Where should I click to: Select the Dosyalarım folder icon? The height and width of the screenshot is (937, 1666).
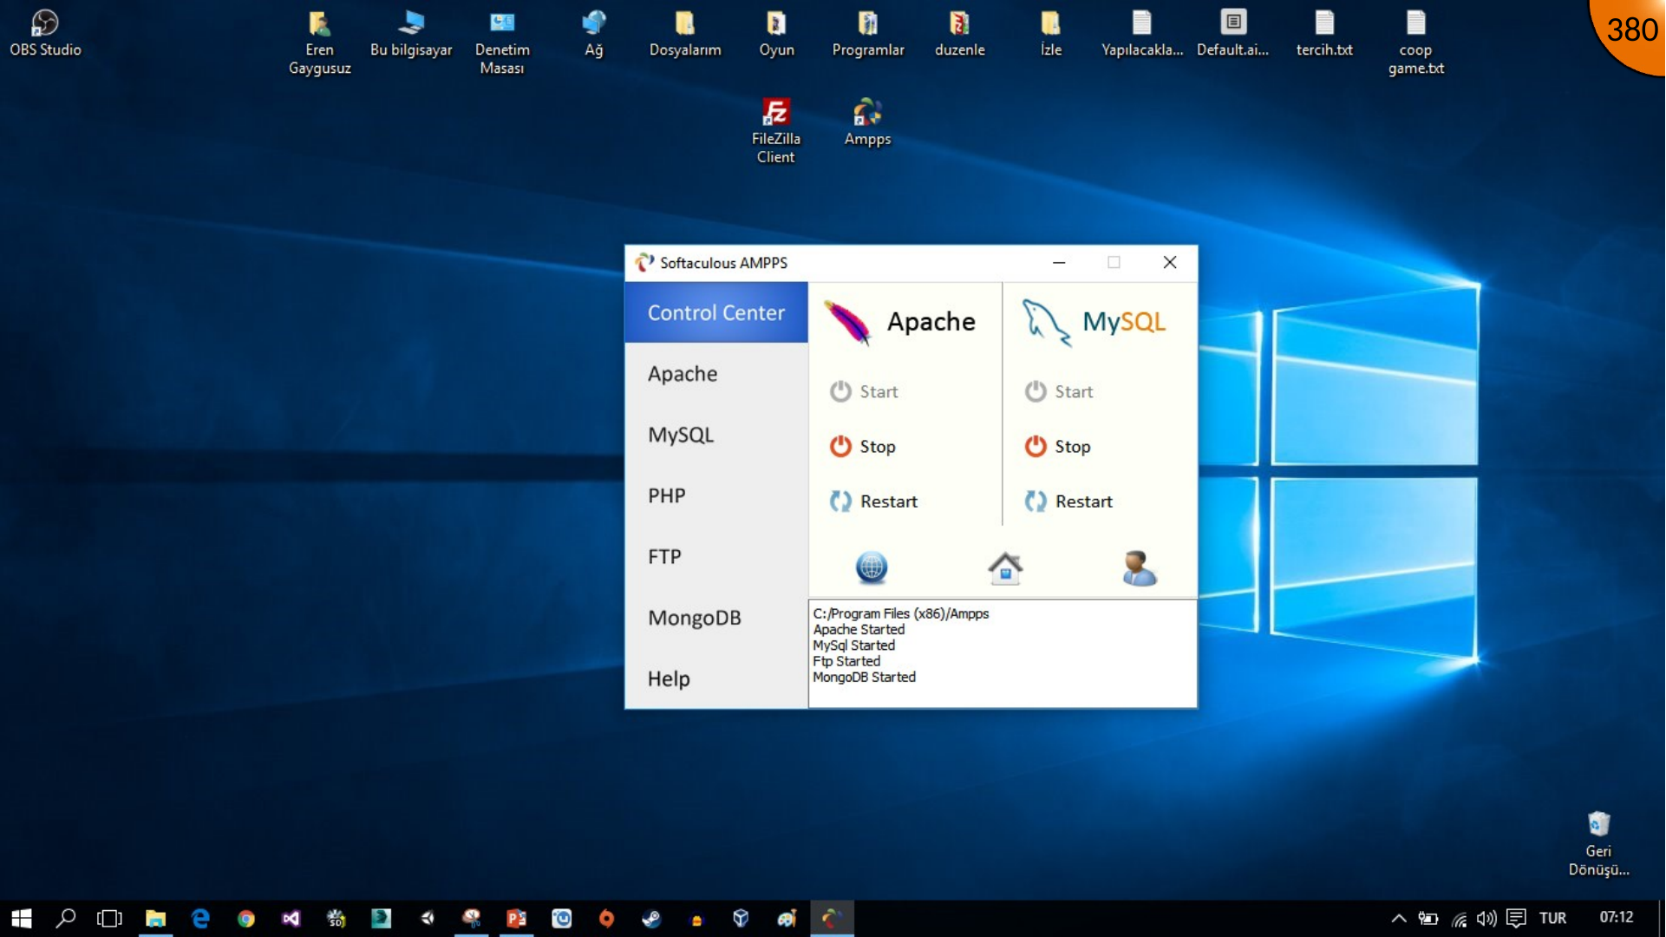tap(685, 33)
